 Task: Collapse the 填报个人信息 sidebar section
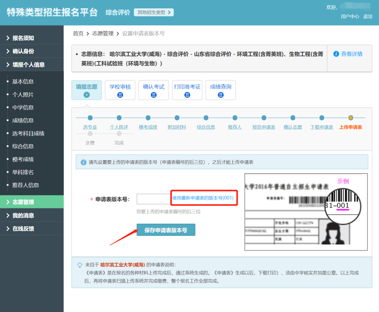[x=32, y=65]
